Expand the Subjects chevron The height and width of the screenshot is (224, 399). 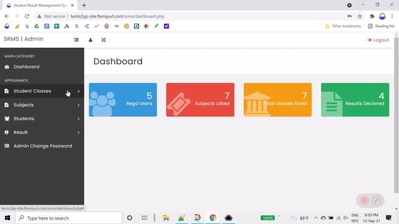(x=79, y=105)
